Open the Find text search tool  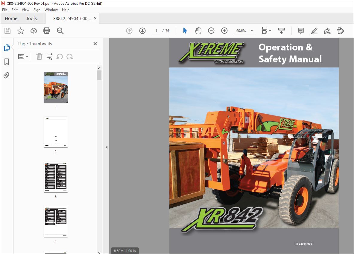[60, 31]
